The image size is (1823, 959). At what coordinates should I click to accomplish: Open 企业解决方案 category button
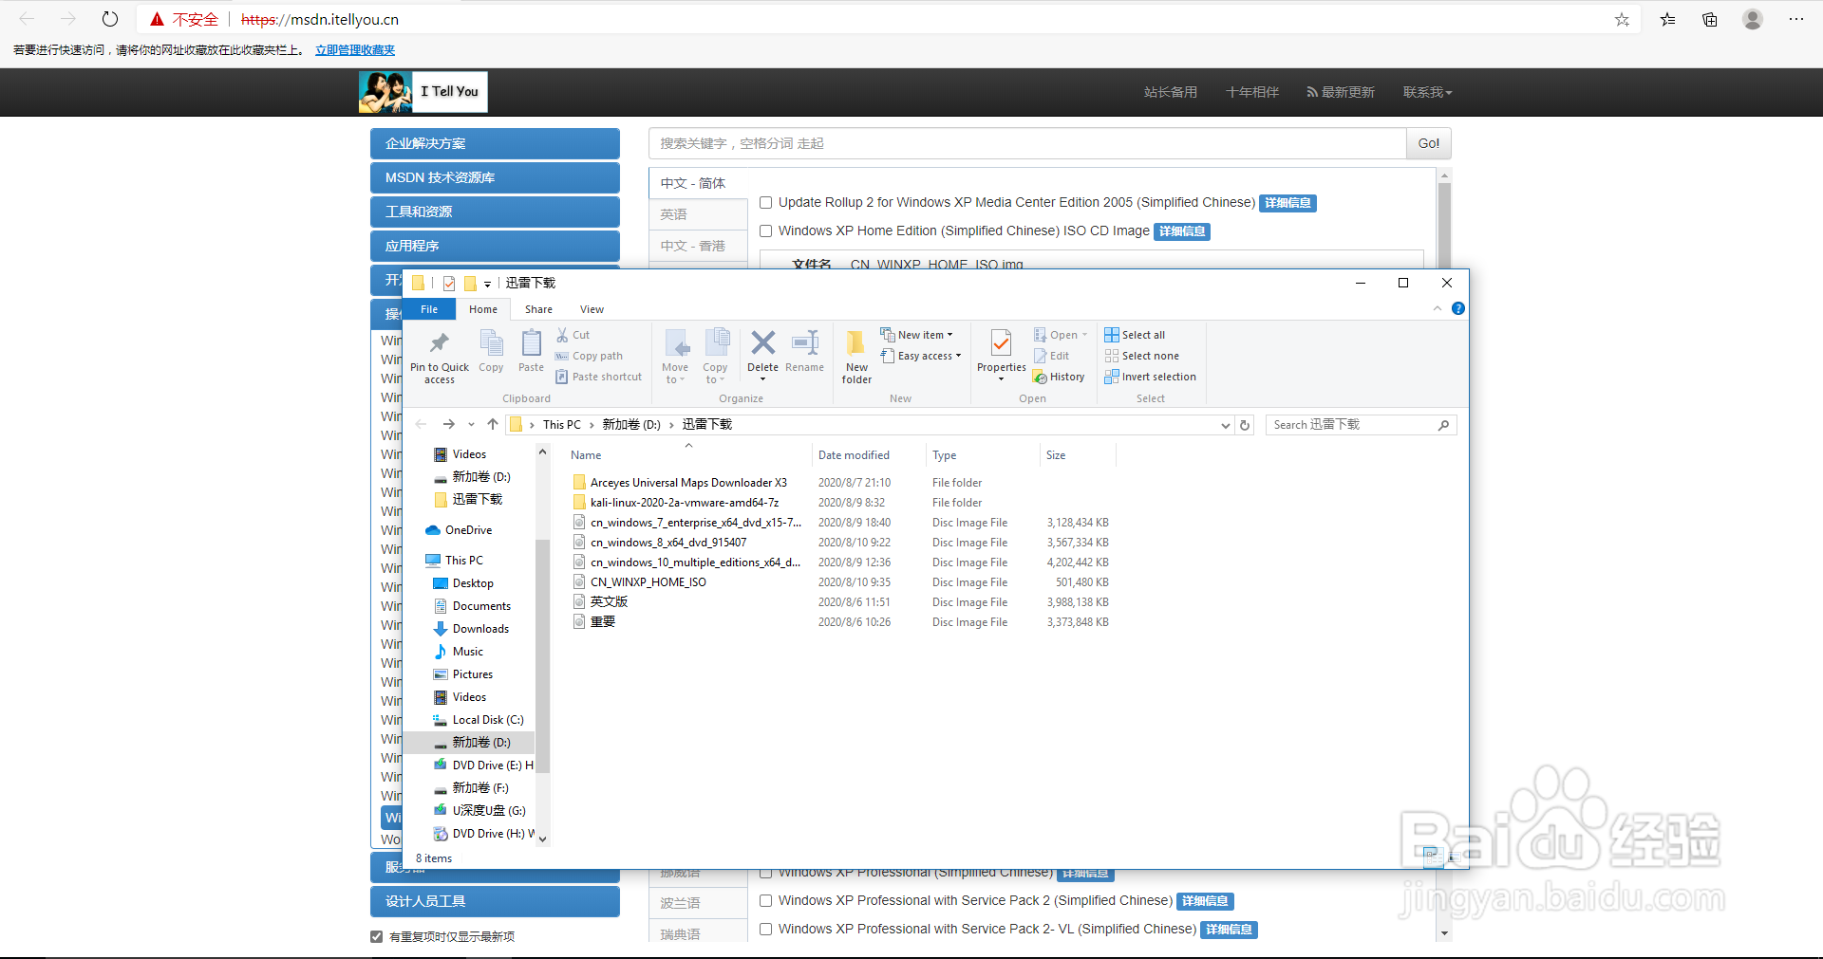click(495, 143)
